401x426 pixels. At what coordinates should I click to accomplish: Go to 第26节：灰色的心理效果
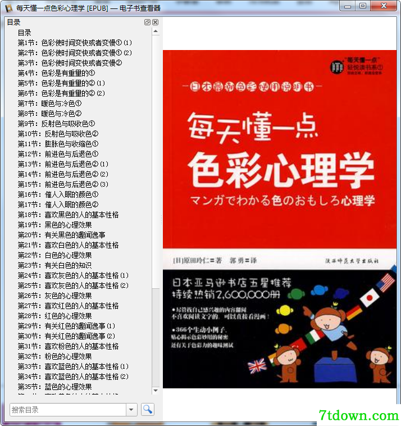pos(55,296)
